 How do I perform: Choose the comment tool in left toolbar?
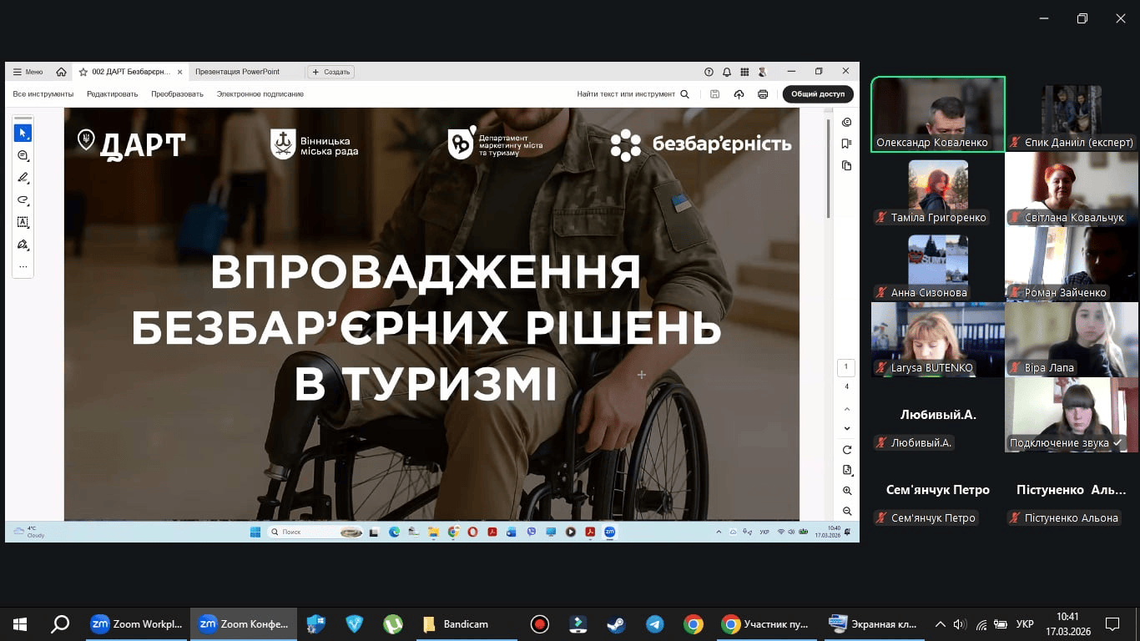tap(23, 156)
